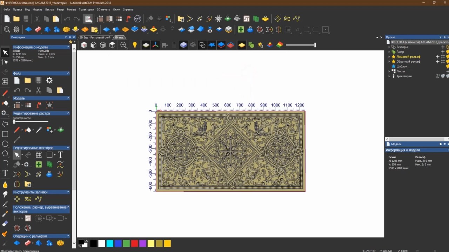Open the Рельеф menu
The image size is (449, 252).
(x=71, y=9)
